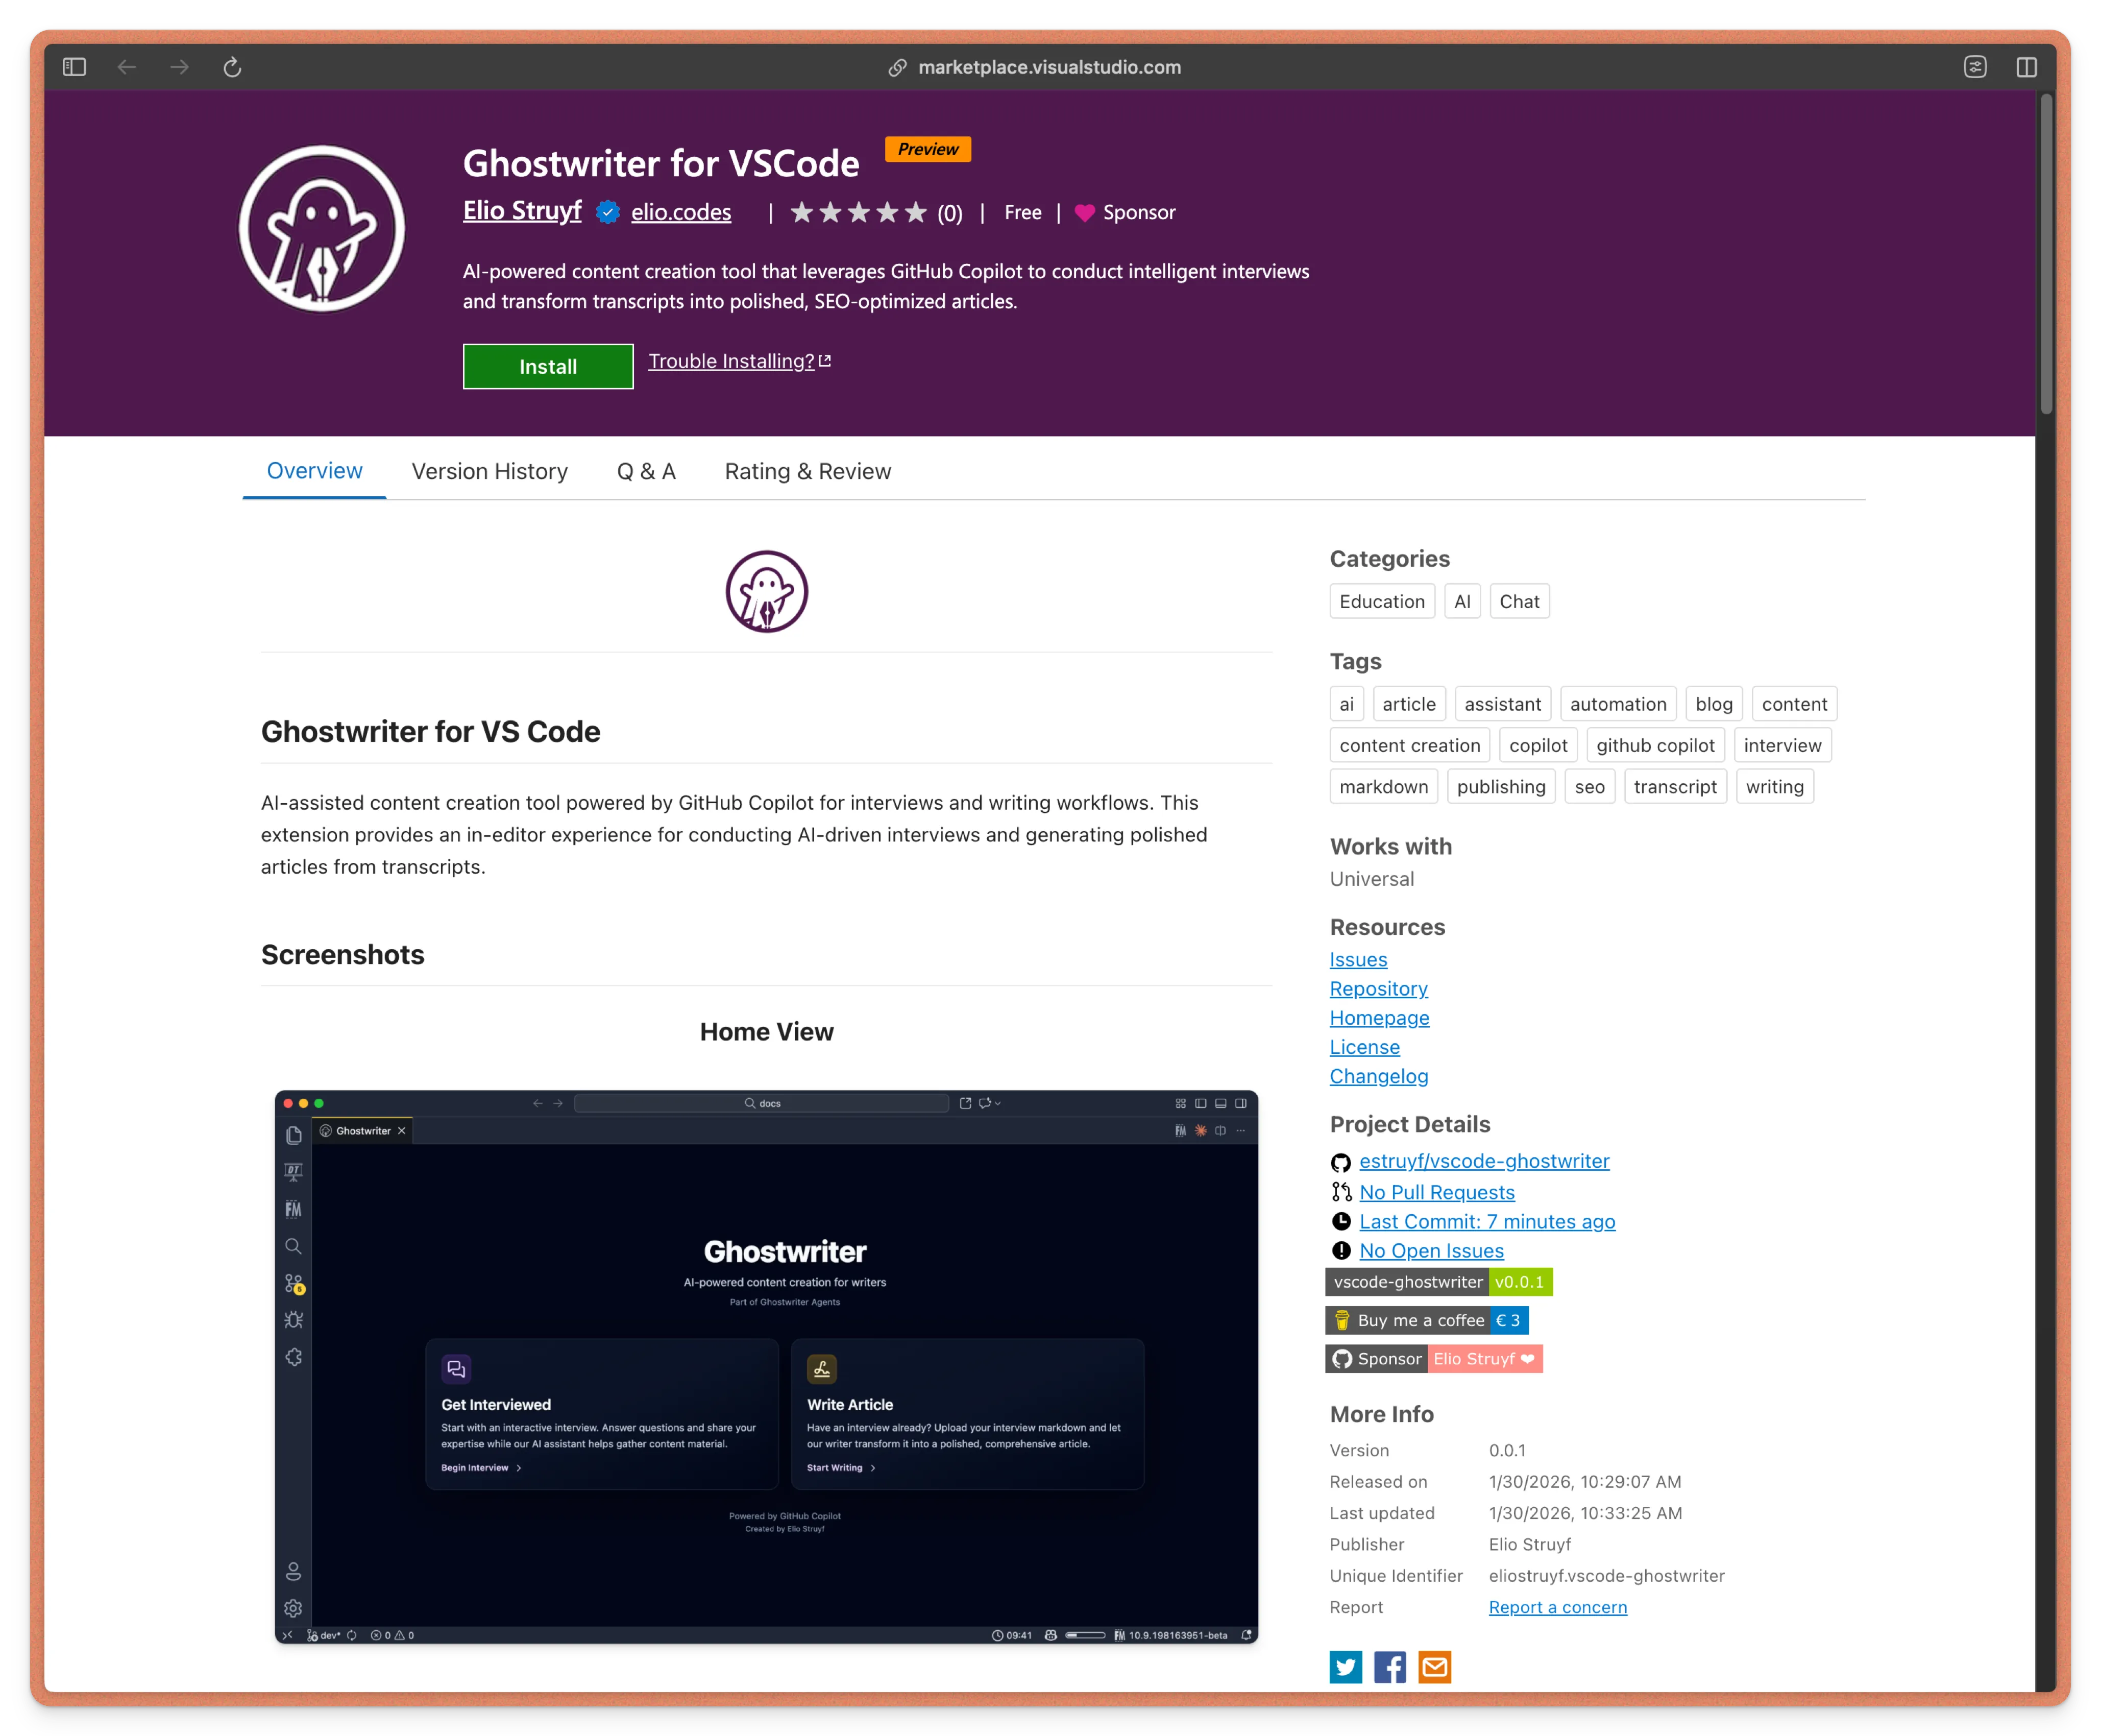2101x1736 pixels.
Task: Open the Q & A tab
Action: tap(646, 471)
